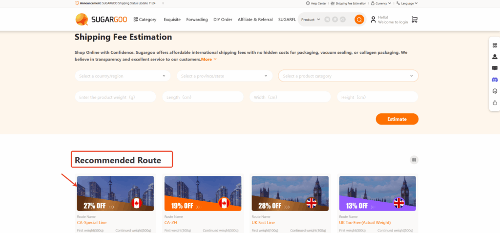Click the announcement scroll arrows
This screenshot has height=233, width=500.
point(163,3)
